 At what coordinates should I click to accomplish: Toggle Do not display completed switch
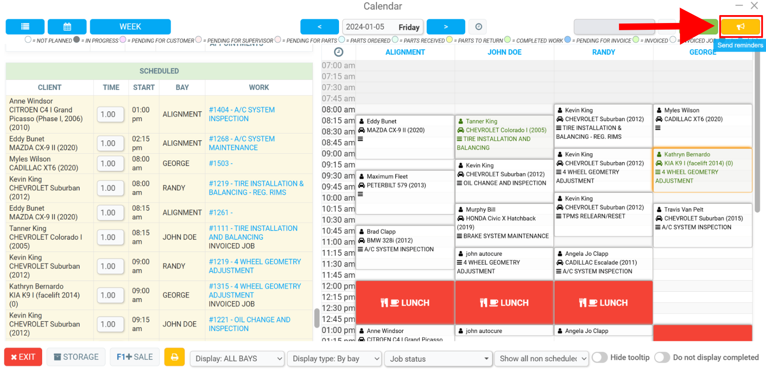point(662,357)
